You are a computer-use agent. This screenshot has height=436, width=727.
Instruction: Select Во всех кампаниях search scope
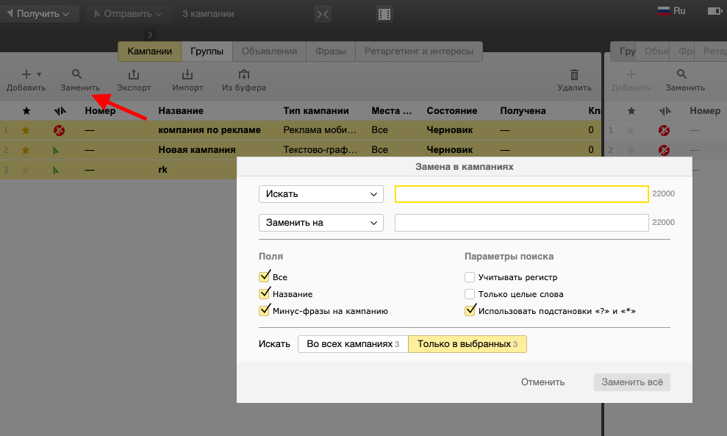[353, 344]
